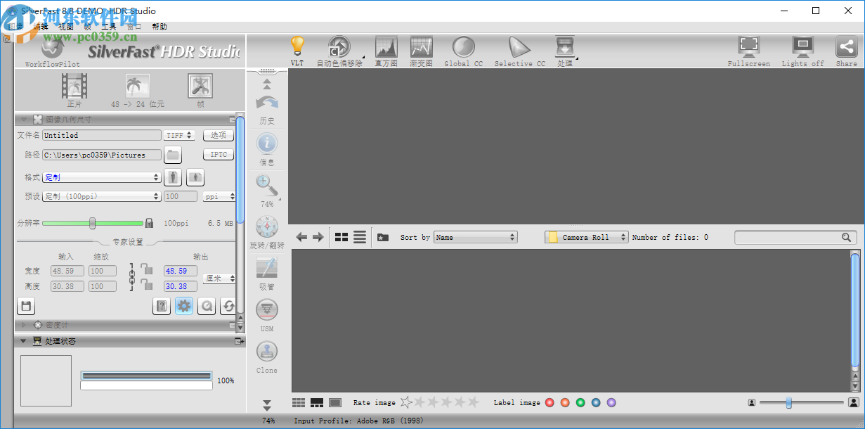Click the IPTC button
The width and height of the screenshot is (865, 429).
(x=219, y=155)
